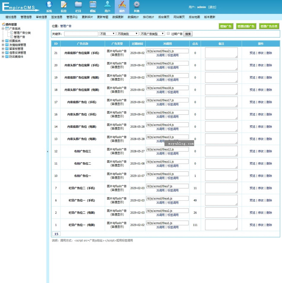282x283 pixels.
Task: Open 后台首页 menu item
Action: pyautogui.click(x=164, y=17)
